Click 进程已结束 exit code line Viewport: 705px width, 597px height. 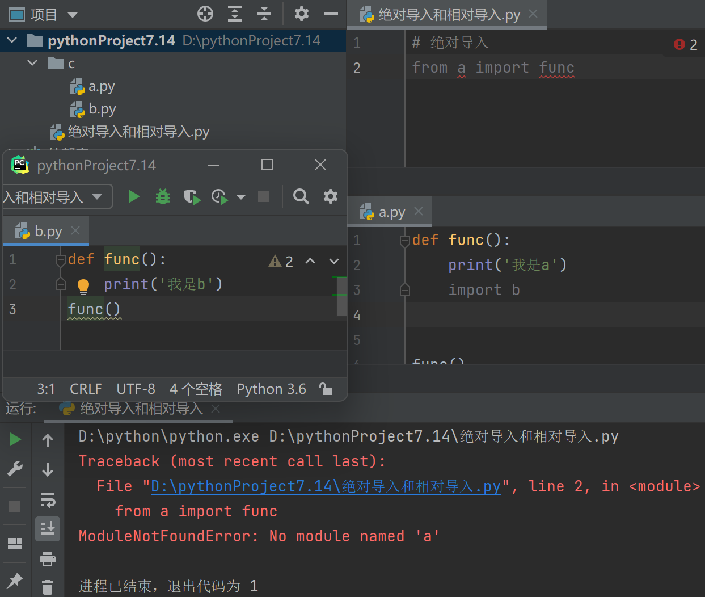(168, 586)
